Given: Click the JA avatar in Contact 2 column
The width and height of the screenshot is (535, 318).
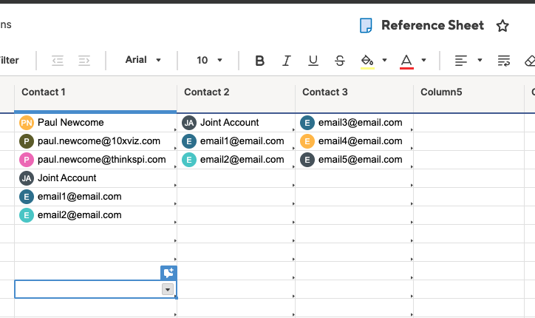Looking at the screenshot, I should tap(189, 123).
